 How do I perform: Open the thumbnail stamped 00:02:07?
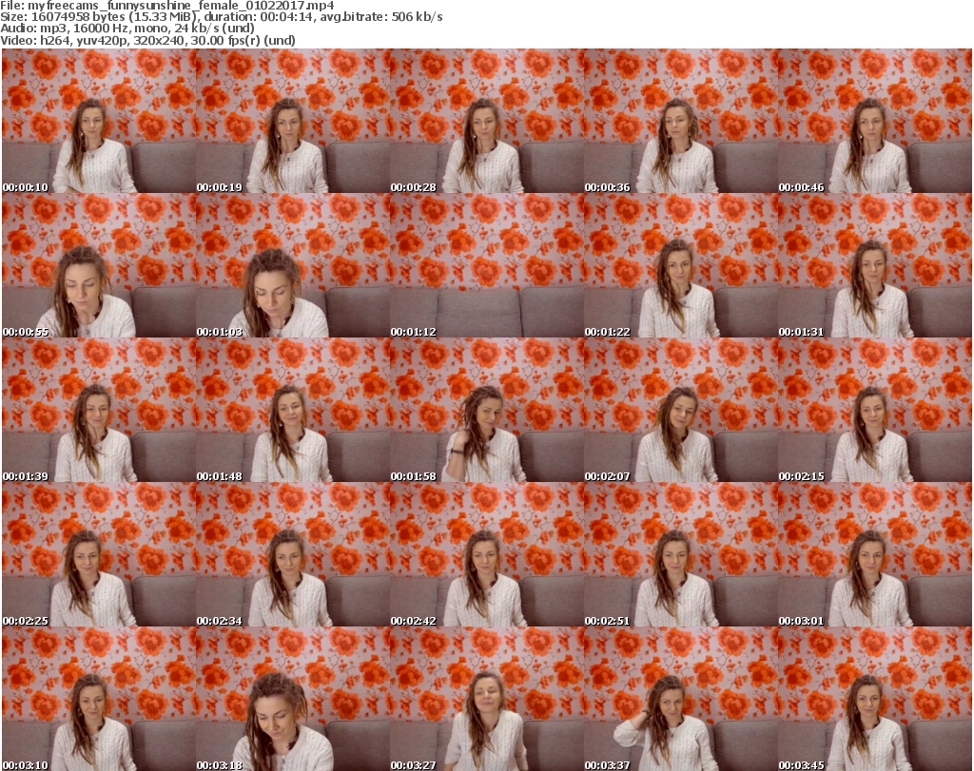[x=681, y=411]
